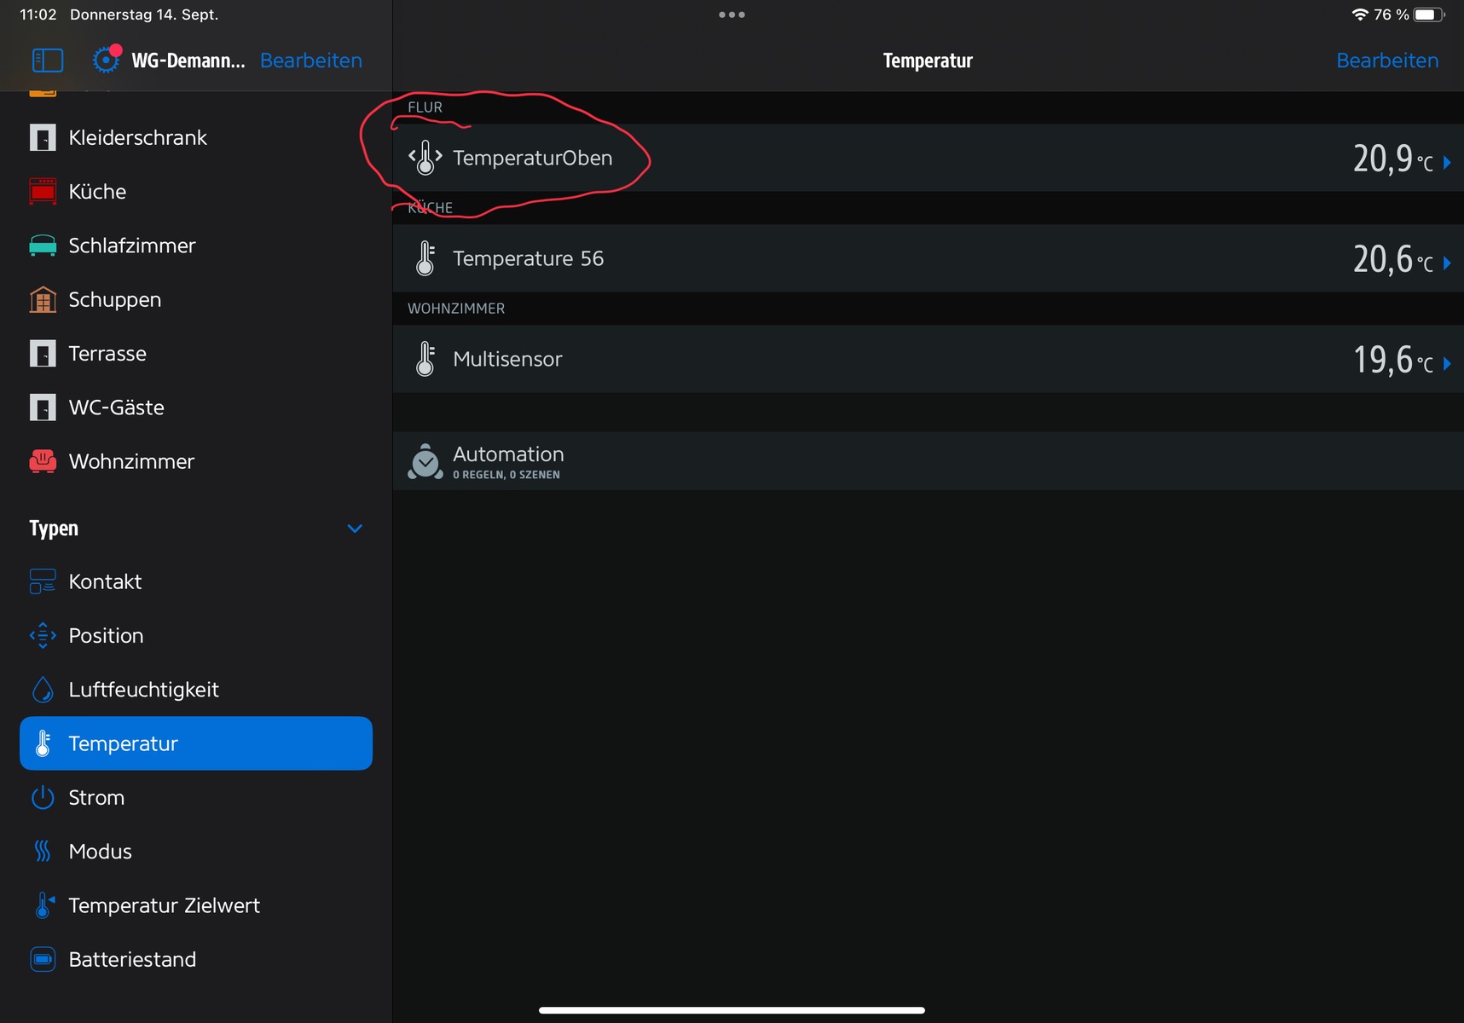
Task: Open Temperature 56 value disclosure arrow
Action: pyautogui.click(x=1446, y=263)
